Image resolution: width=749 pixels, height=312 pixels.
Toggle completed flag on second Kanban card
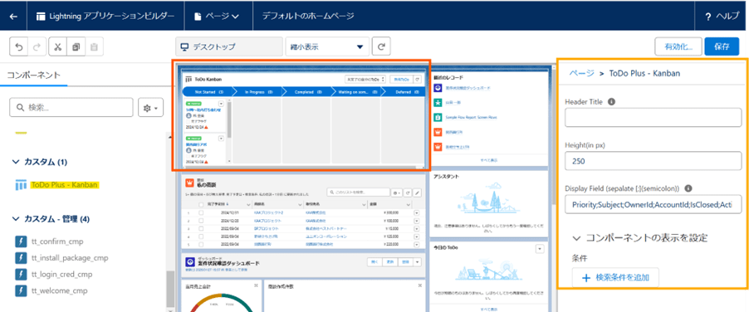coord(188,155)
